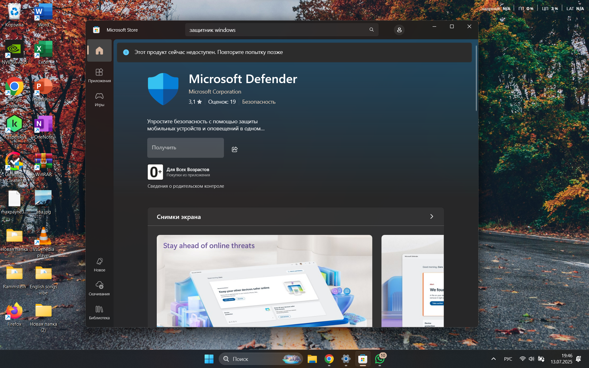Select the Rammstein folder on desktop
The image size is (589, 368).
14,277
